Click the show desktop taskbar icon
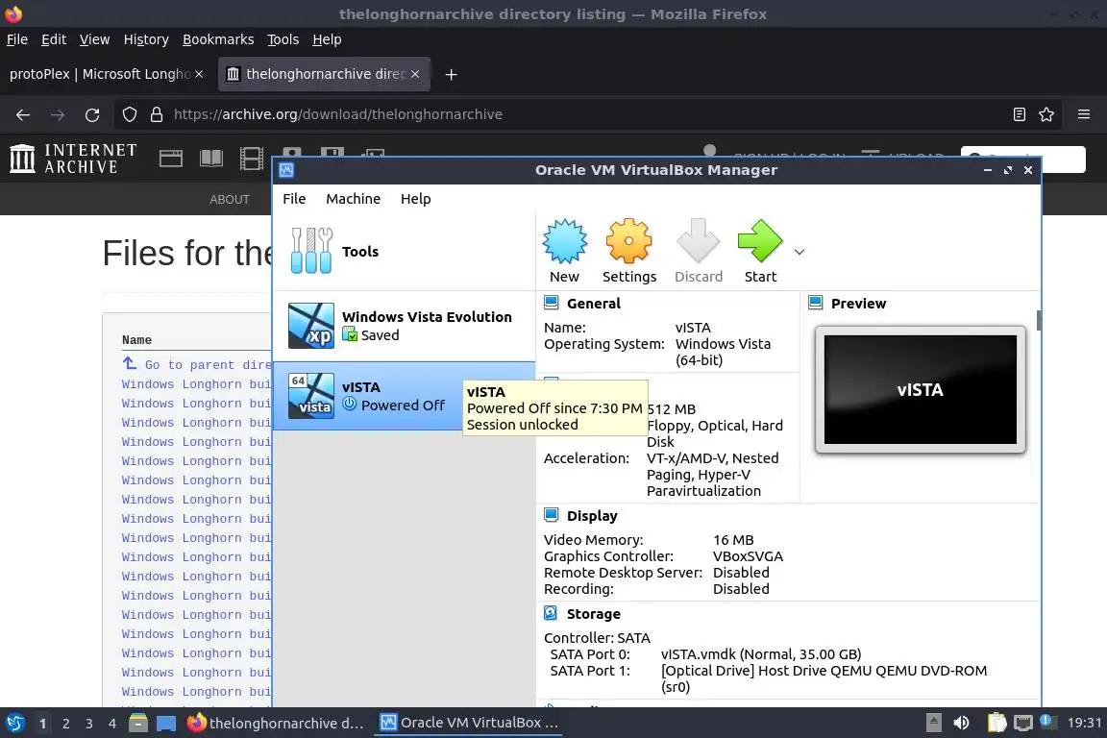The image size is (1107, 738). coord(166,724)
